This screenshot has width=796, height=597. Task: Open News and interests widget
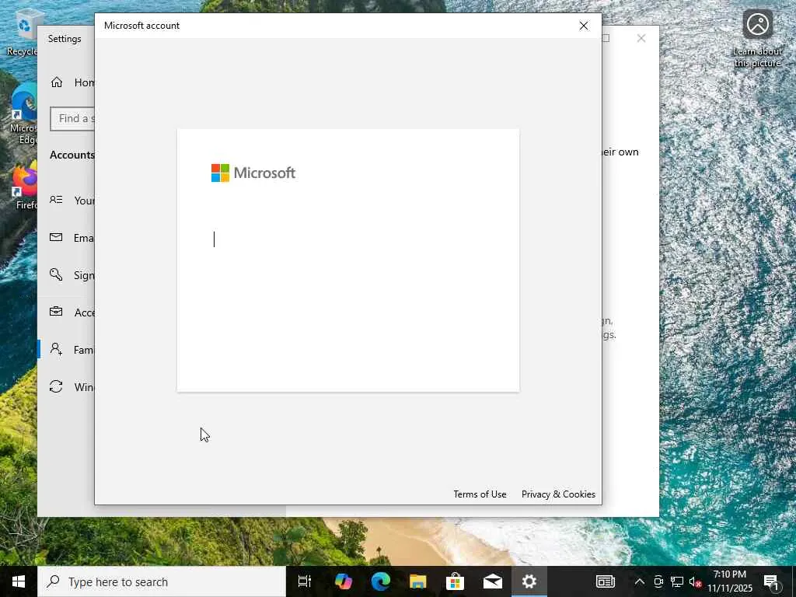605,581
